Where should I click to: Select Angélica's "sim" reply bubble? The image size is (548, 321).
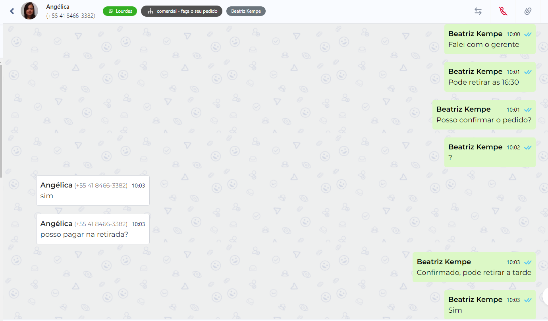(93, 190)
